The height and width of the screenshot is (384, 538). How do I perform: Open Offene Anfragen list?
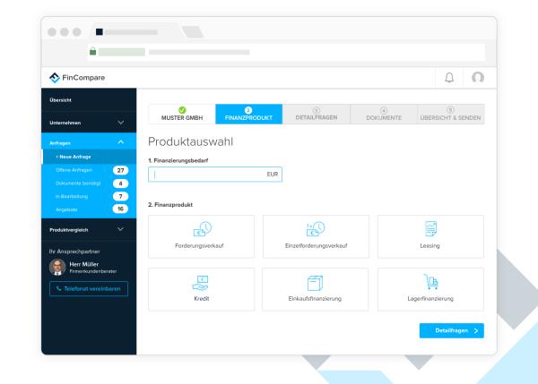pos(74,170)
